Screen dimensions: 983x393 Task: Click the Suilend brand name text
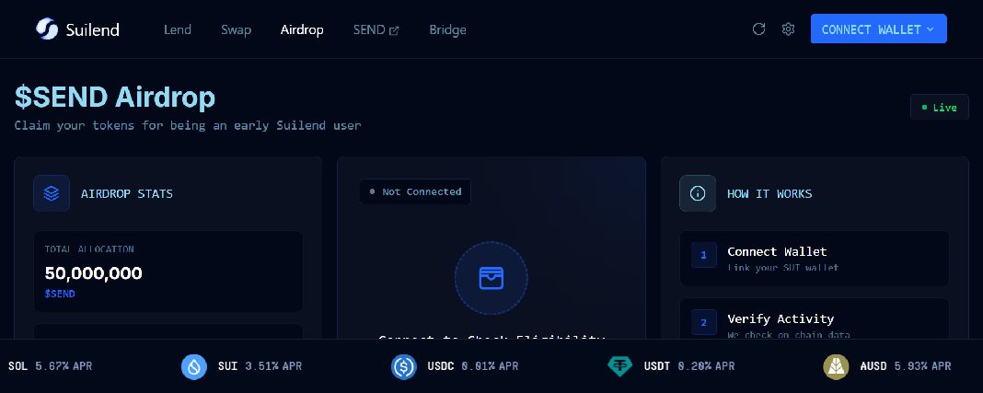point(92,29)
